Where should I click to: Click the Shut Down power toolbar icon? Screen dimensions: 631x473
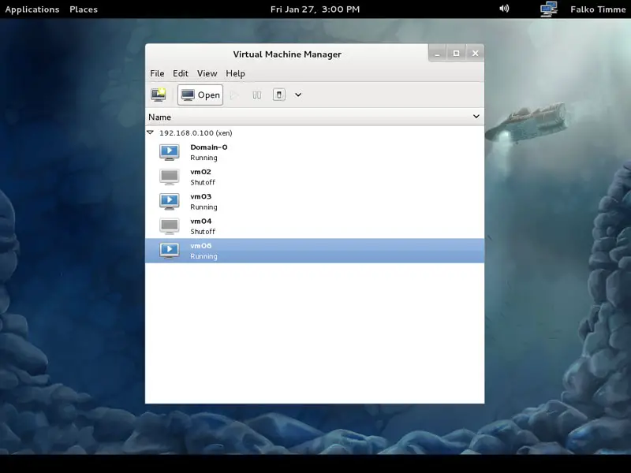pyautogui.click(x=279, y=95)
